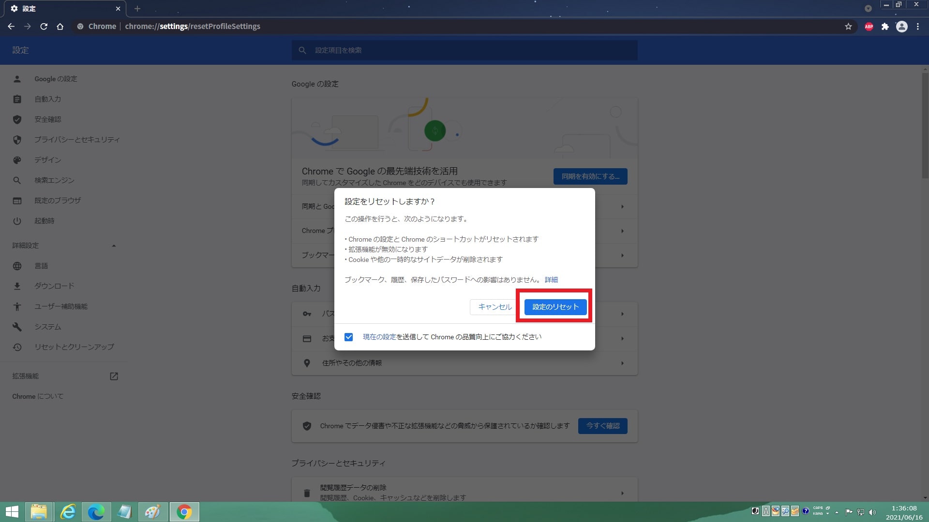The image size is (929, 522).
Task: Collapse the 詳細設定 section
Action: click(64, 246)
